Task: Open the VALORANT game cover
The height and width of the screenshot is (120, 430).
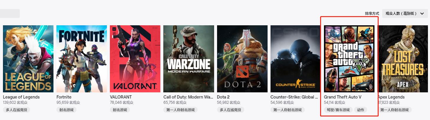Action: 135,59
